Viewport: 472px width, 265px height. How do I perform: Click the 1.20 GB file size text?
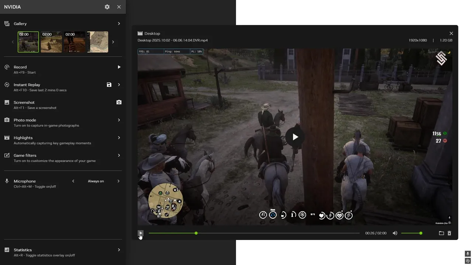446,40
